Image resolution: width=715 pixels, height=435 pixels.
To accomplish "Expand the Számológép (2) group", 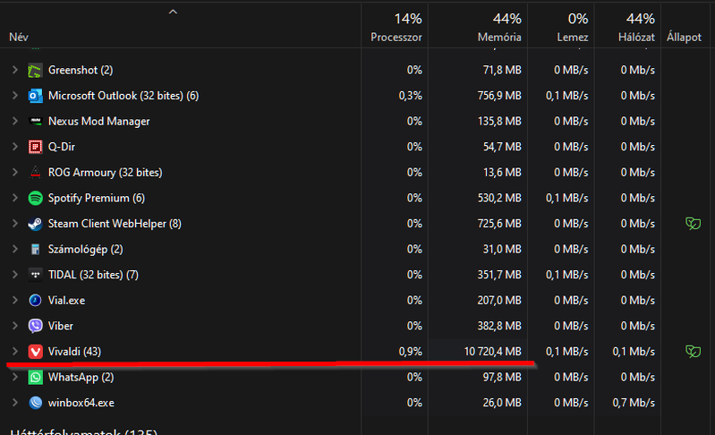I will [15, 250].
